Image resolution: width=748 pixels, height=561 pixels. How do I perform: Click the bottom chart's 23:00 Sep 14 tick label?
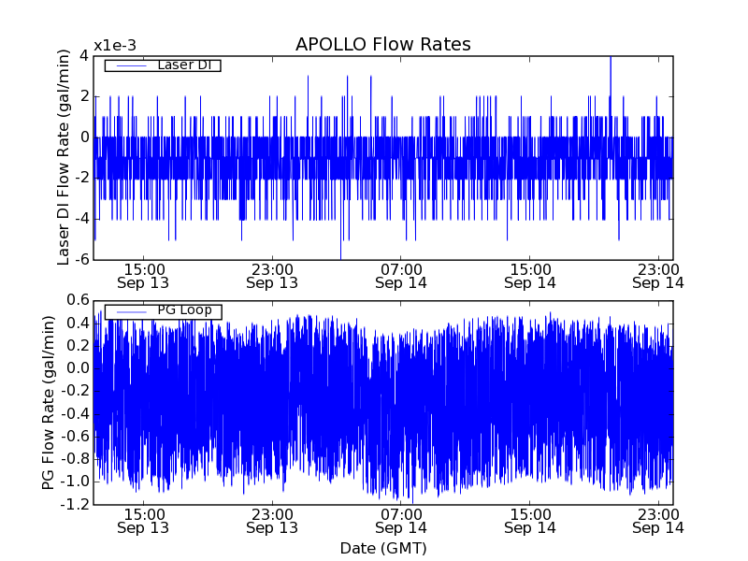[658, 522]
